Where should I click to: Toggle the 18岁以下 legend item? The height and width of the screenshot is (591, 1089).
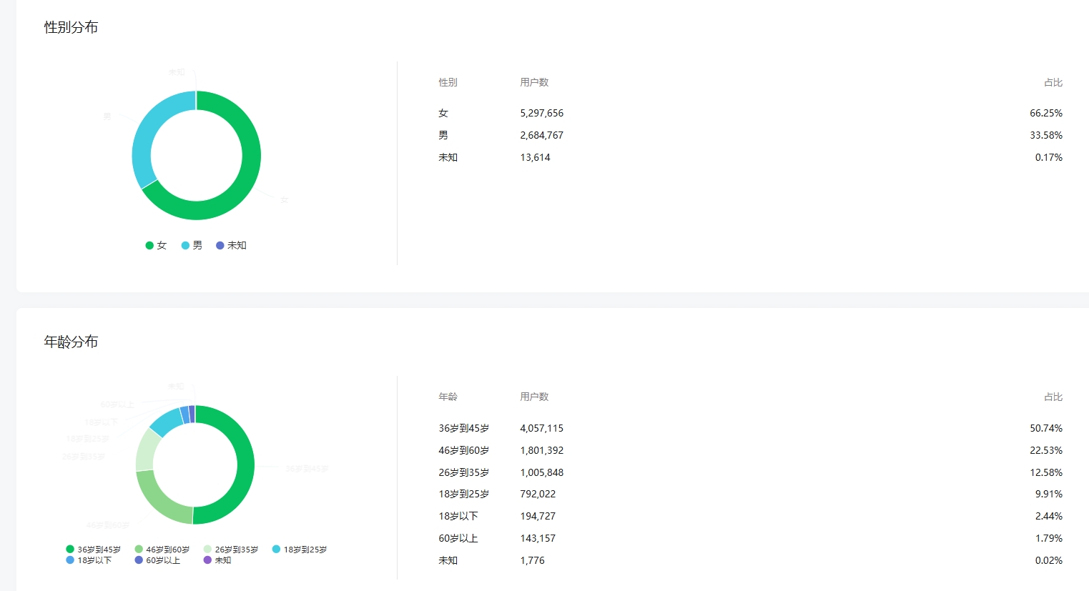coord(89,560)
